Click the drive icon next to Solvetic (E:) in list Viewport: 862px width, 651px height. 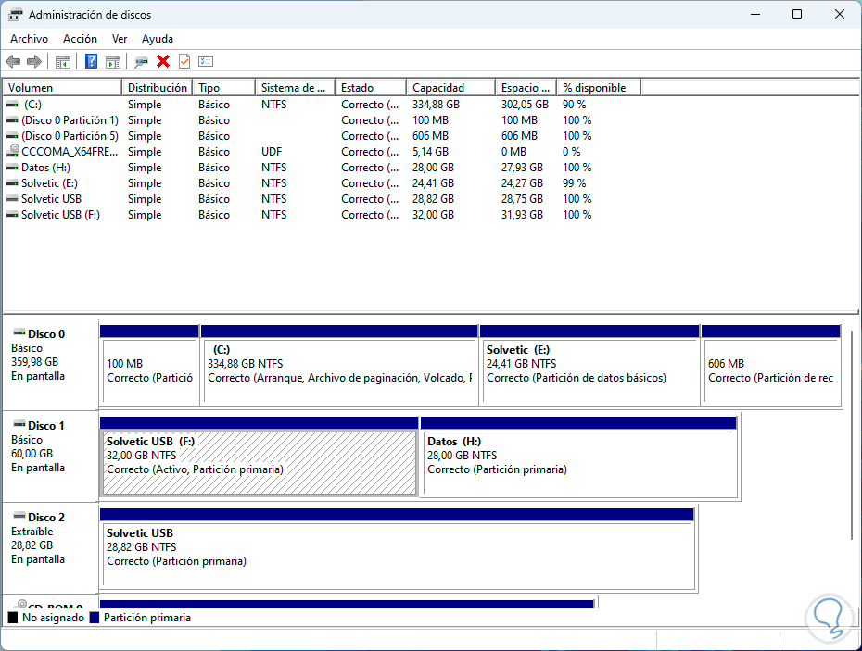(x=12, y=183)
